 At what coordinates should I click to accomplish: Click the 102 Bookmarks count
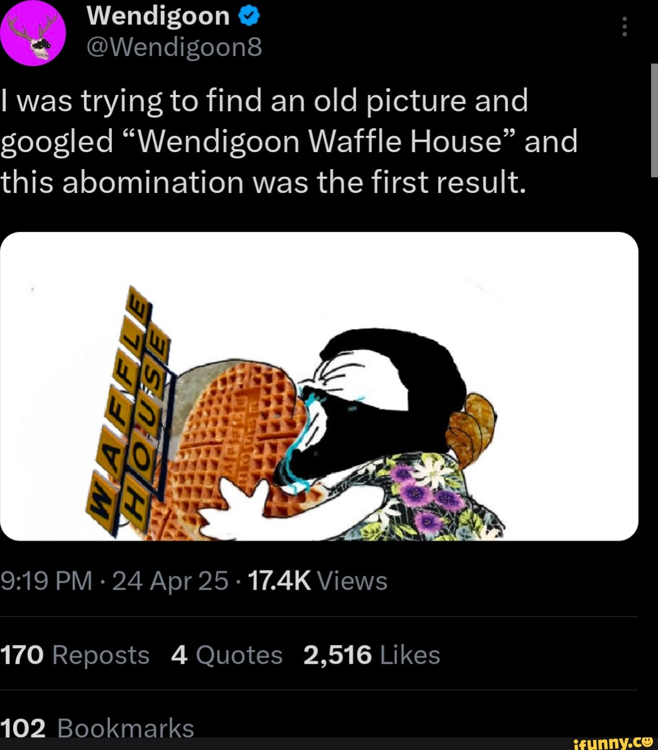point(97,729)
